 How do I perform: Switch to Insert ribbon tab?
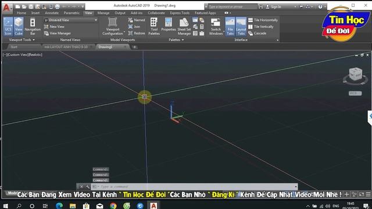(35, 13)
